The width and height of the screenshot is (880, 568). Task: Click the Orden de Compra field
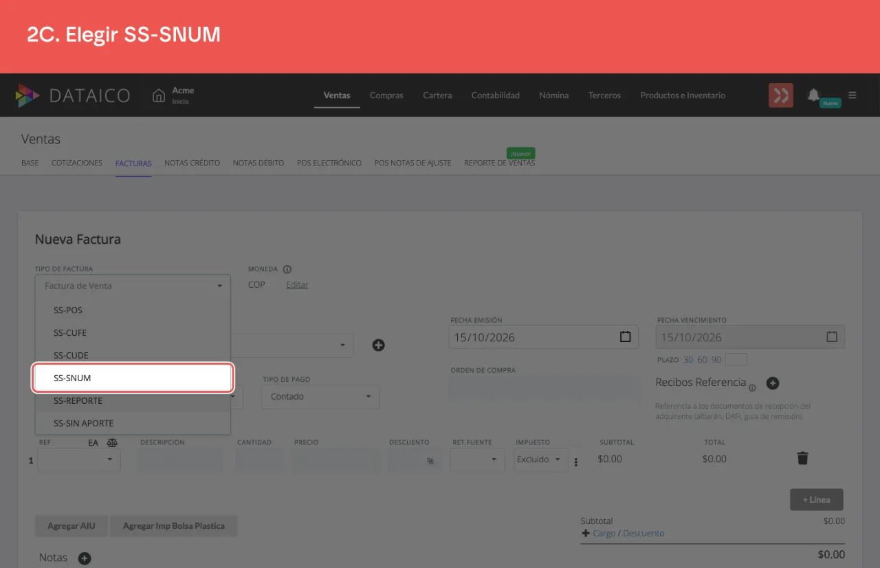point(544,387)
